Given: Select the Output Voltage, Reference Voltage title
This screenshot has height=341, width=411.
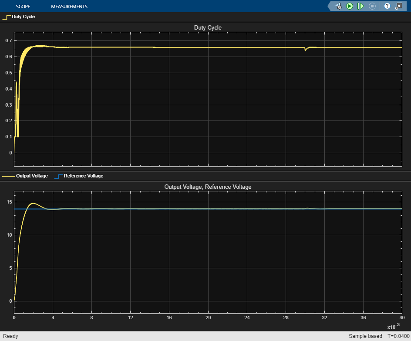Looking at the screenshot, I should tap(208, 187).
